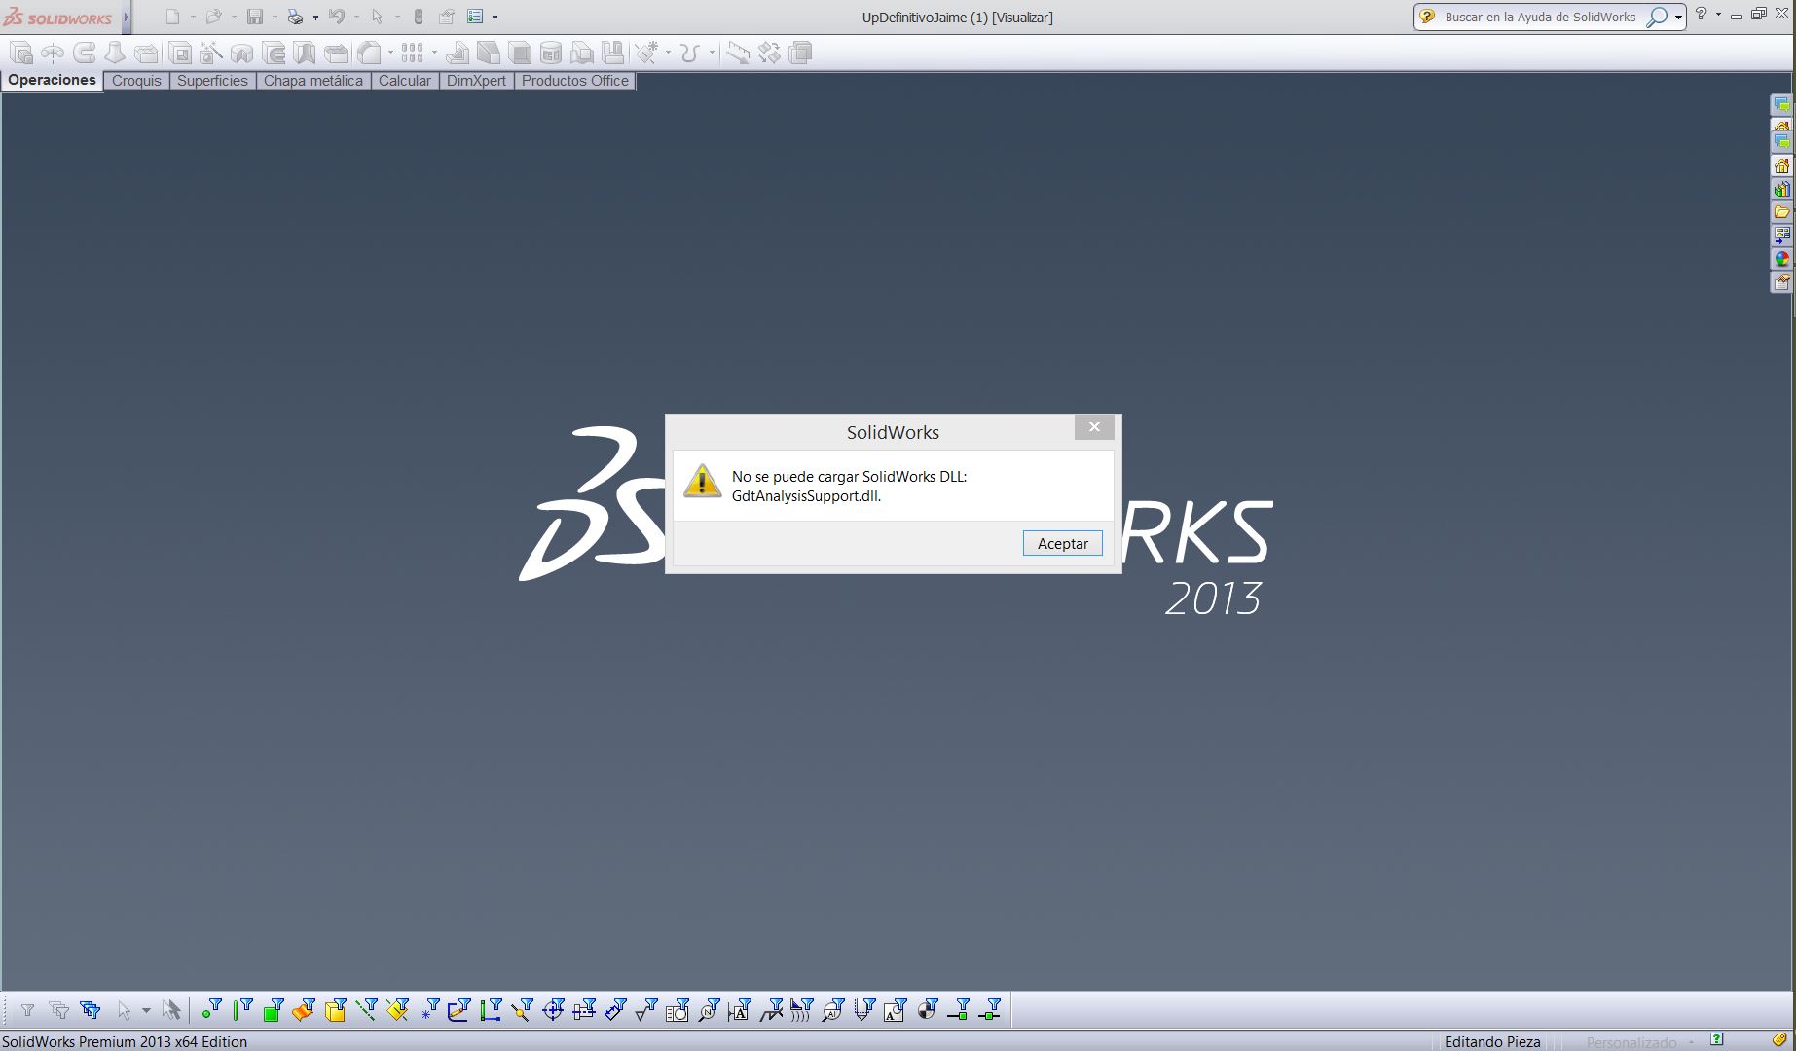1796x1051 pixels.
Task: Open the help search type dropdown
Action: [1678, 18]
